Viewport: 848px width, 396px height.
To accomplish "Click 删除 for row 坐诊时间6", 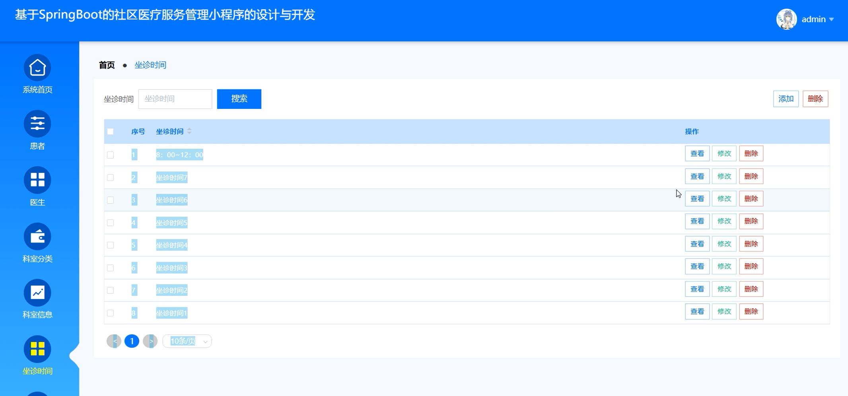I will click(x=751, y=198).
